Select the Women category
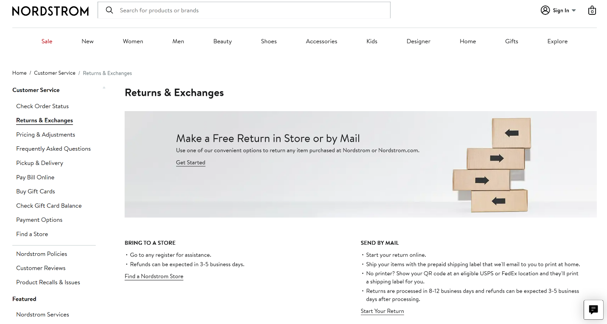The height and width of the screenshot is (324, 607). tap(133, 41)
